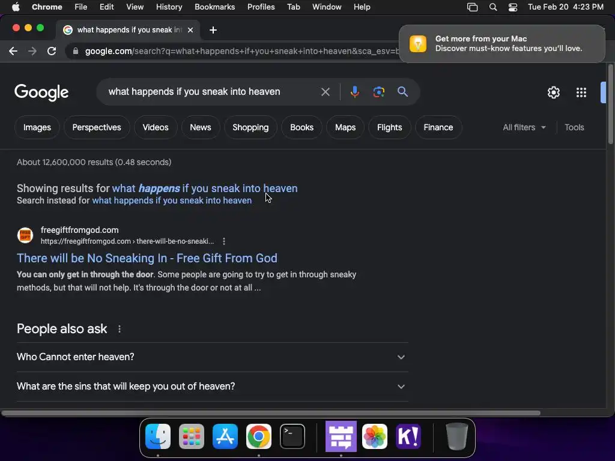Open the View menu
Viewport: 615px width, 461px height.
coord(135,7)
